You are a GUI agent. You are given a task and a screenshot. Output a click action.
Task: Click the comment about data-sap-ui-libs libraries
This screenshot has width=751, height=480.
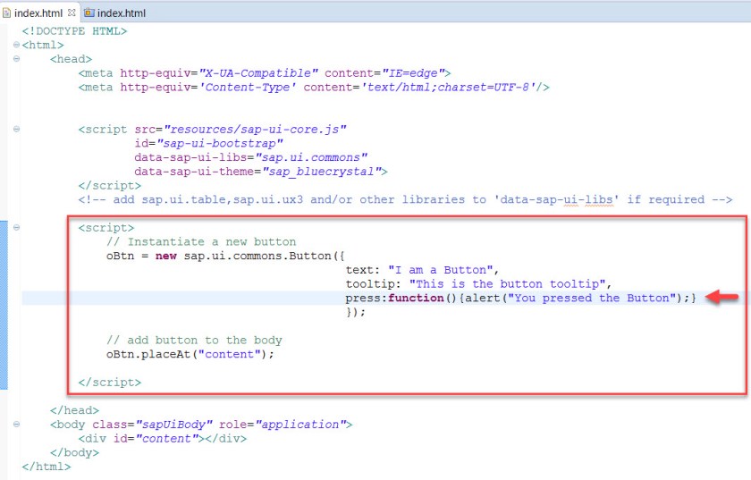coord(405,199)
